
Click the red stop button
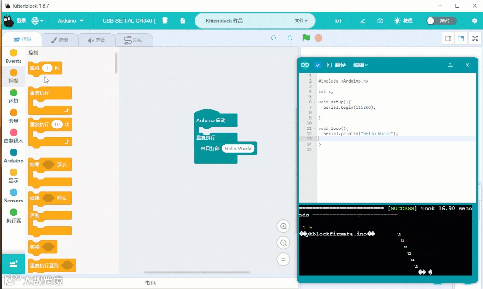pyautogui.click(x=318, y=38)
